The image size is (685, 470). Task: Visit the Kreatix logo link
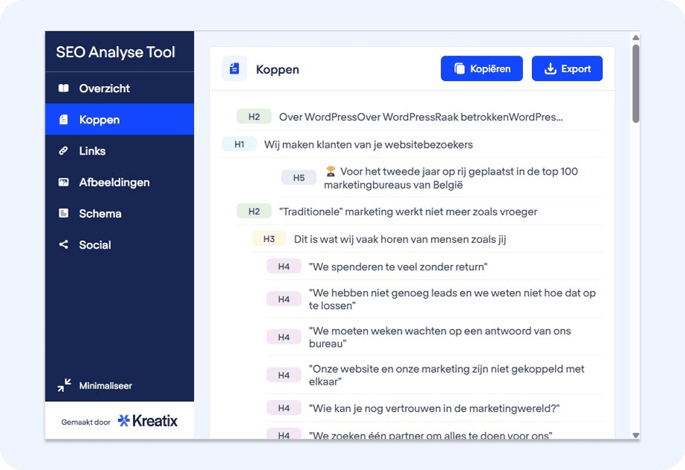[x=148, y=421]
